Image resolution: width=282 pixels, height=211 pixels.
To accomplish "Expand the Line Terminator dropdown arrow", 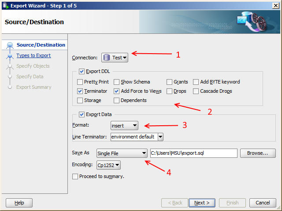I will tap(160, 137).
